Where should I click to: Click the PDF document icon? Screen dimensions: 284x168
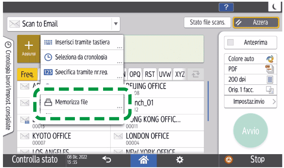point(270,69)
